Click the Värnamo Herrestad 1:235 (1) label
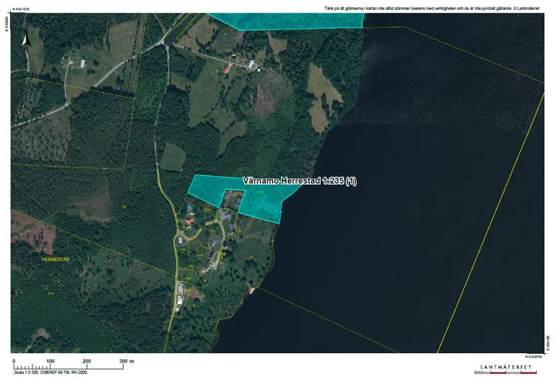Screen dimensions: 555x380 (299, 181)
